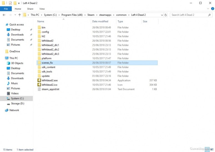Open address bar history dropdown
This screenshot has height=152, width=215.
(x=162, y=15)
